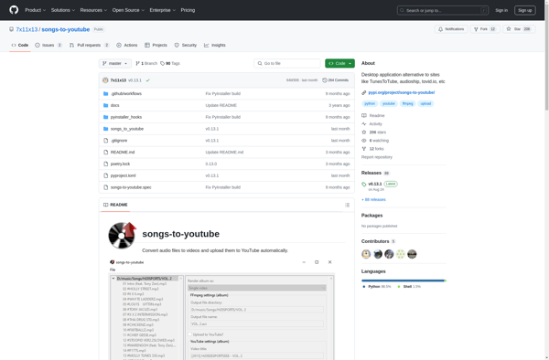Open the songs-to-youtube repository link
Screen dimensions: 549x360
(66, 29)
